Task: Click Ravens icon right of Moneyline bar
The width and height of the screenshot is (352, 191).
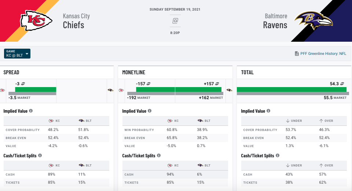Action: point(229,90)
